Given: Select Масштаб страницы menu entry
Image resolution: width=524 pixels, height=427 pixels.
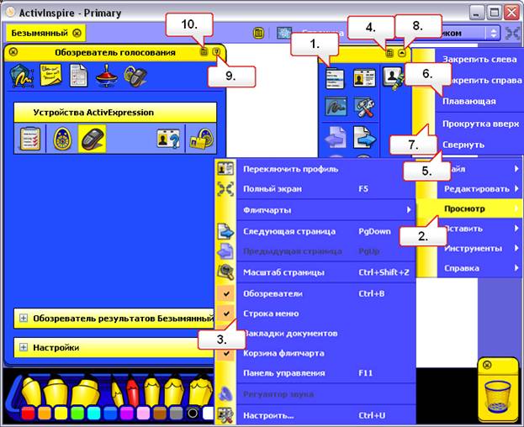Looking at the screenshot, I should click(x=315, y=272).
